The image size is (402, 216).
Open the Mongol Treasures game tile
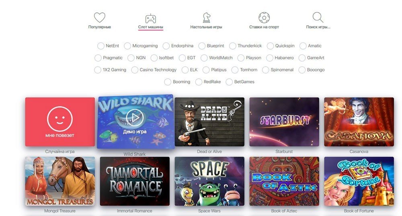[x=60, y=181]
